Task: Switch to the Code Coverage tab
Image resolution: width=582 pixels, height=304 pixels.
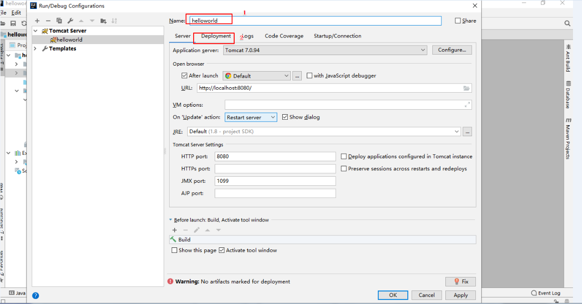Action: (284, 36)
